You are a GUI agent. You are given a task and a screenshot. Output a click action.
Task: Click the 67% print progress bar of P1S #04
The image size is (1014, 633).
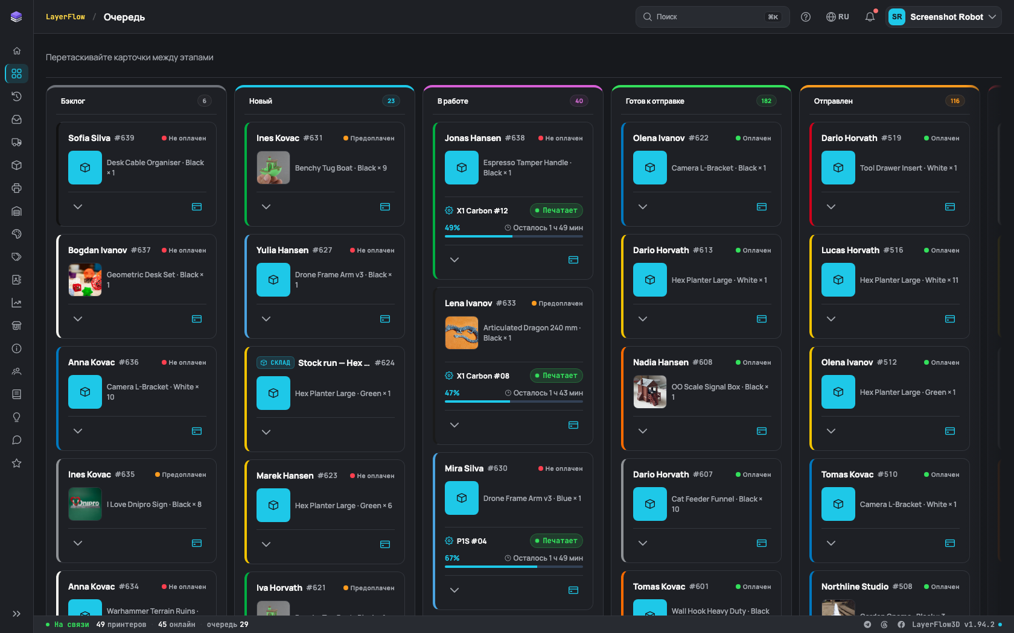coord(514,567)
